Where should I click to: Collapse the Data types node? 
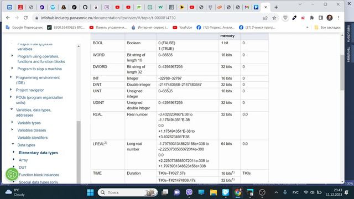pyautogui.click(x=13, y=144)
